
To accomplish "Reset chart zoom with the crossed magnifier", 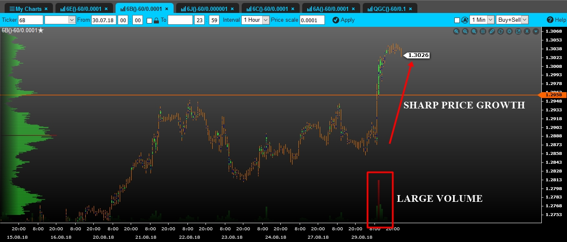I will tap(456, 31).
